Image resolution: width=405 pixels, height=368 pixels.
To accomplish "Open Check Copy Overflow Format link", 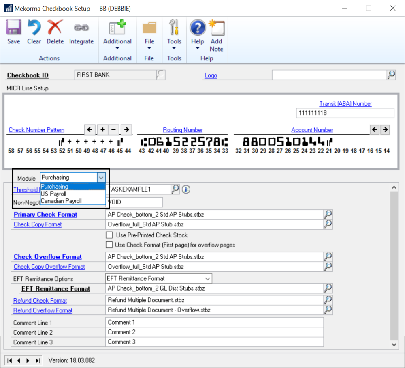I will pyautogui.click(x=49, y=267).
